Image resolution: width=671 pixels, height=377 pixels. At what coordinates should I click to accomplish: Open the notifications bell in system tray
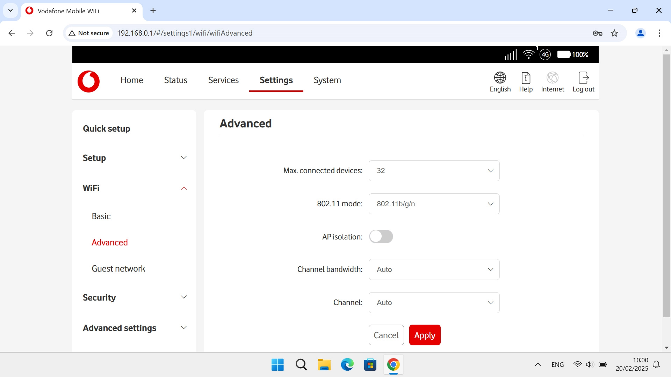click(657, 364)
